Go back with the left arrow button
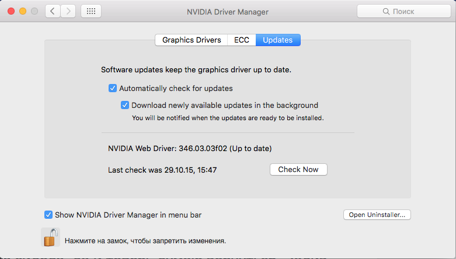 [53, 11]
